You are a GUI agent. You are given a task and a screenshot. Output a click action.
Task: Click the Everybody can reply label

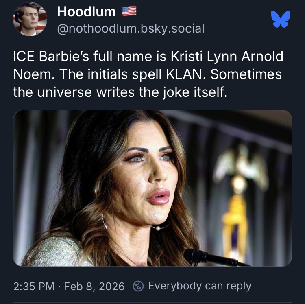click(x=200, y=286)
